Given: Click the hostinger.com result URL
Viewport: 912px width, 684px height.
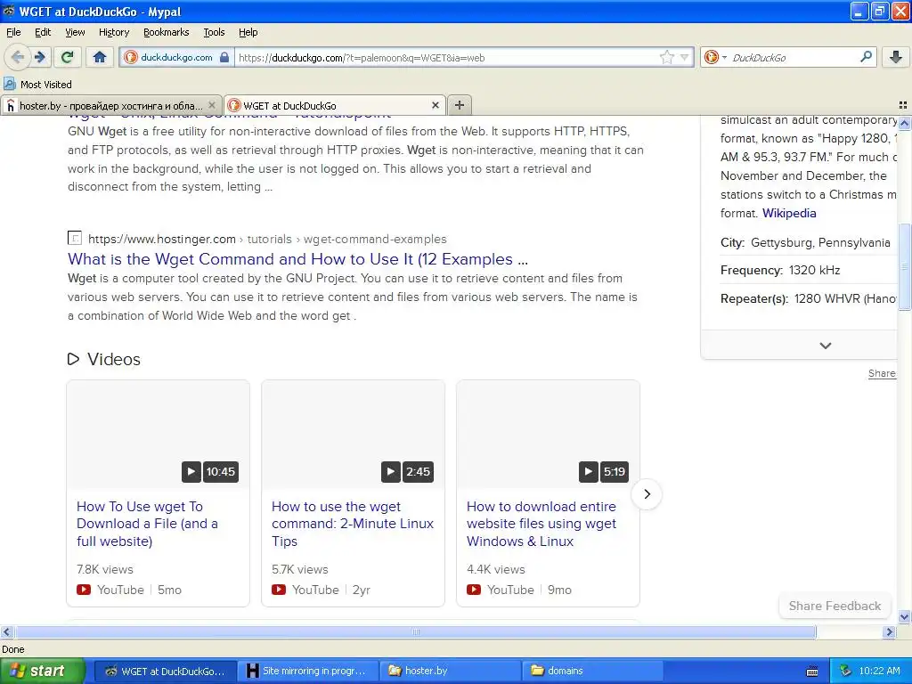Looking at the screenshot, I should pyautogui.click(x=267, y=239).
